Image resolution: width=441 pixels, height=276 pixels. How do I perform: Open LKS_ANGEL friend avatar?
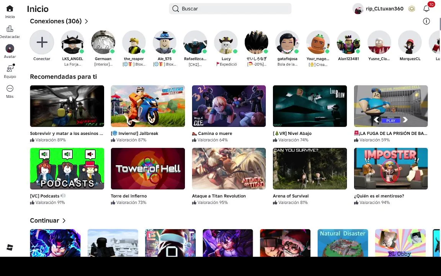(x=73, y=42)
